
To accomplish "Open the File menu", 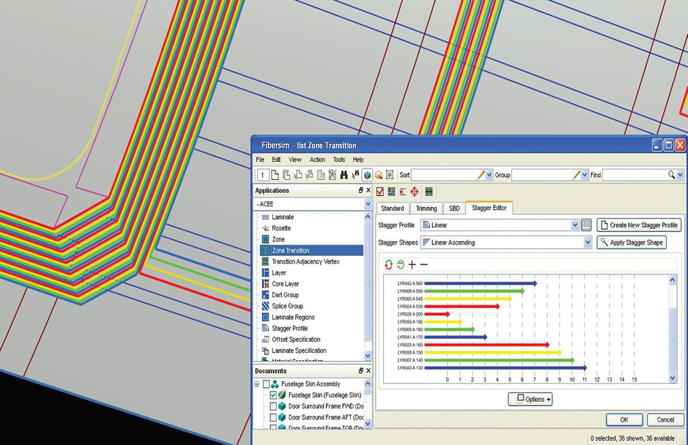I will coord(260,159).
